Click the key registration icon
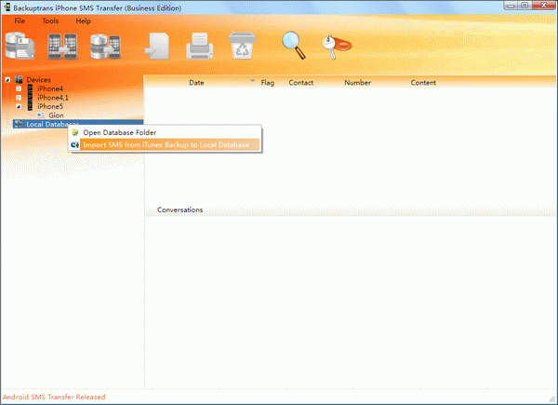The height and width of the screenshot is (405, 558). point(337,47)
